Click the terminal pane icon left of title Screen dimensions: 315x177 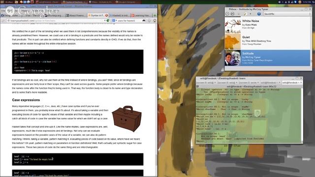coord(198,87)
